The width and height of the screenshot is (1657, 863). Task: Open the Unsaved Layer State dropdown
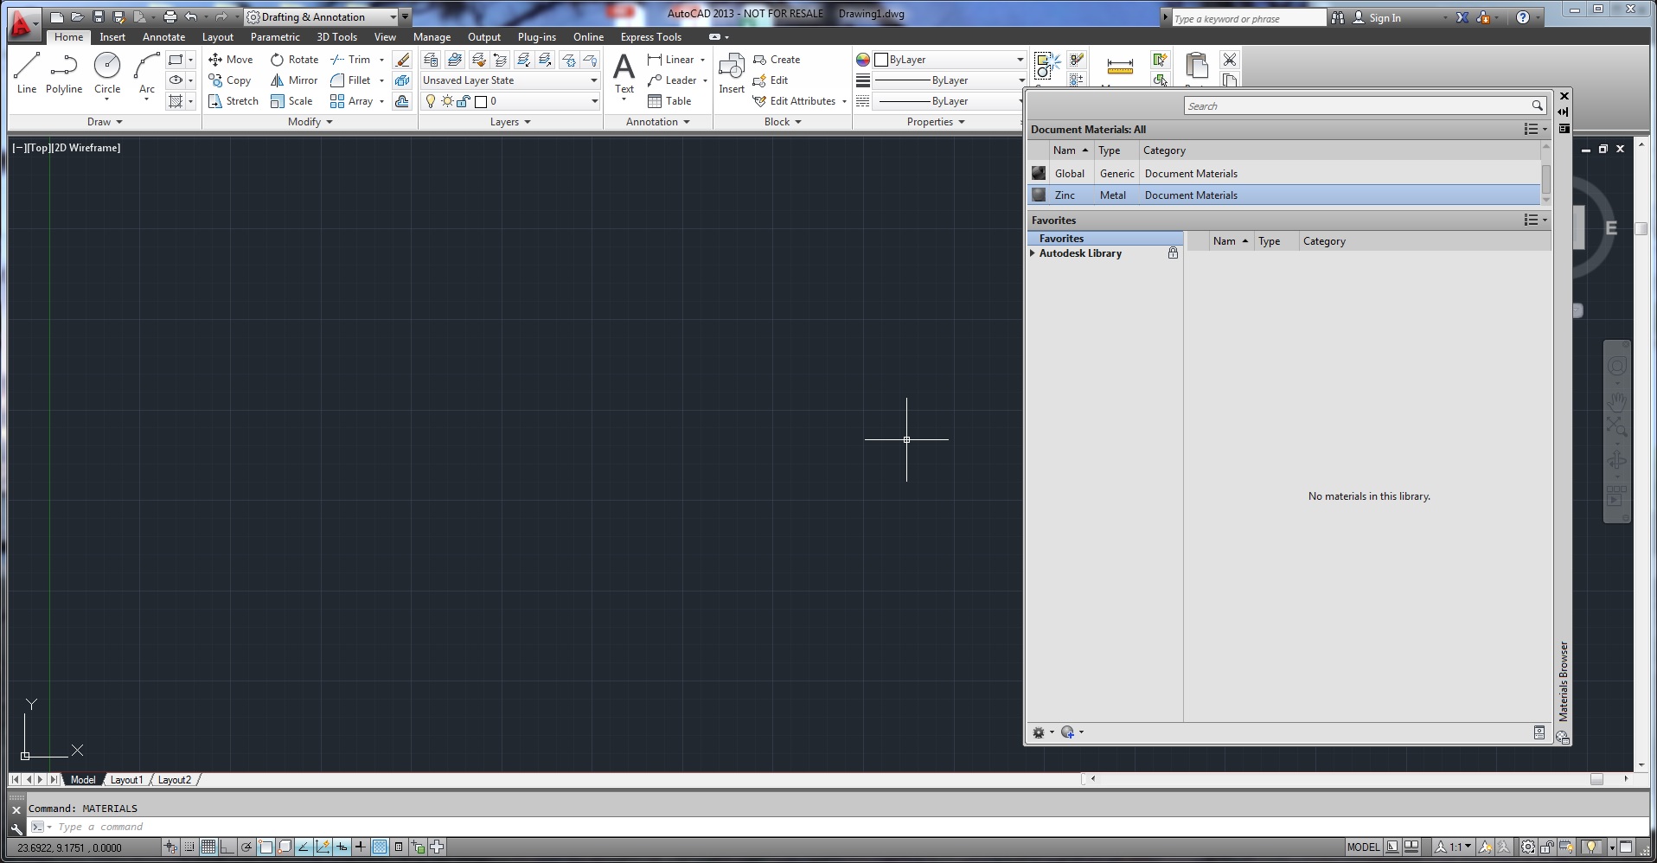coord(592,80)
